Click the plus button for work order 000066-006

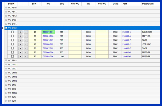click(20, 53)
